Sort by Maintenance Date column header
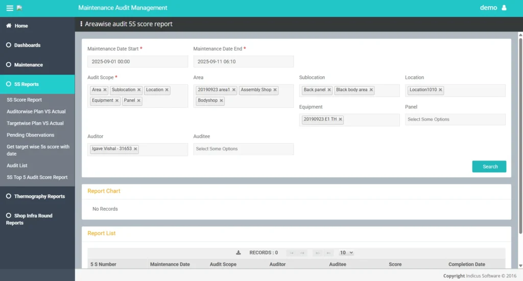Viewport: 523px width, 281px height. click(170, 264)
